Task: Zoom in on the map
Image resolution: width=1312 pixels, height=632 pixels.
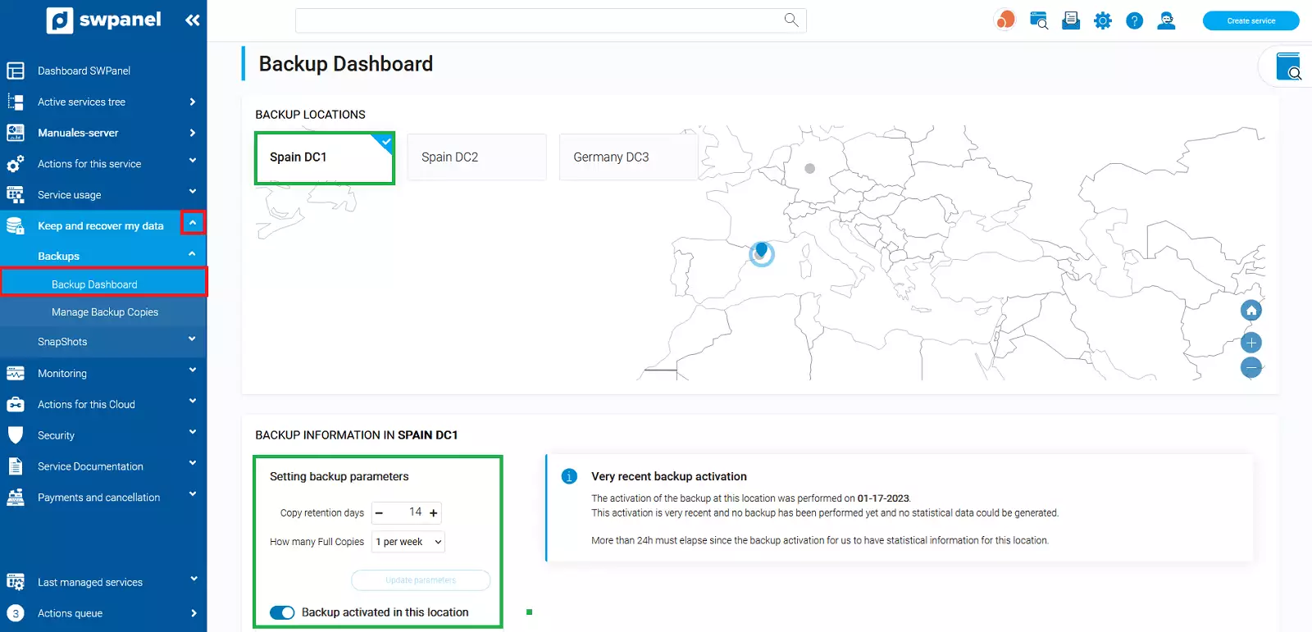Action: (x=1250, y=343)
